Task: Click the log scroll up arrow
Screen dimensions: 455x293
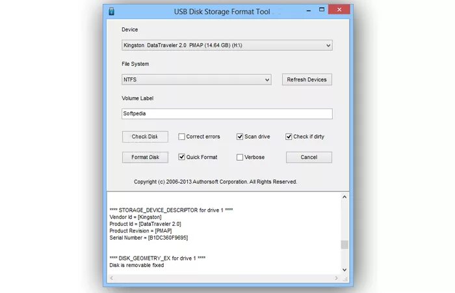Action: (x=344, y=197)
